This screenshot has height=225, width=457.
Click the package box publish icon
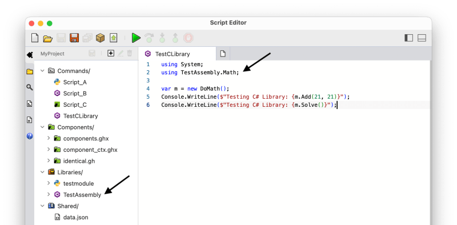click(x=101, y=38)
